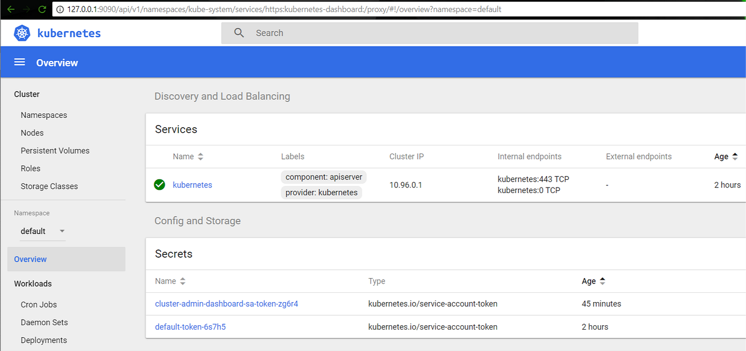Click the browser refresh icon
The image size is (746, 351).
point(41,9)
